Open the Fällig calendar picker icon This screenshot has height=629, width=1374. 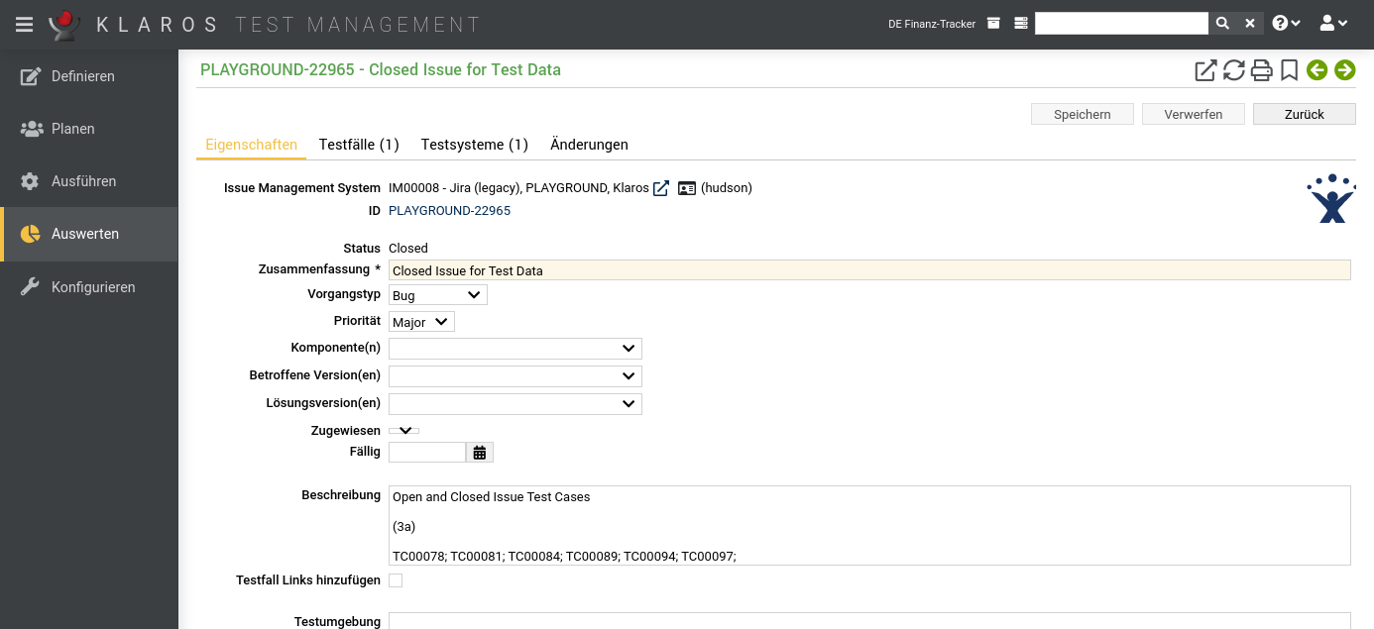coord(480,452)
